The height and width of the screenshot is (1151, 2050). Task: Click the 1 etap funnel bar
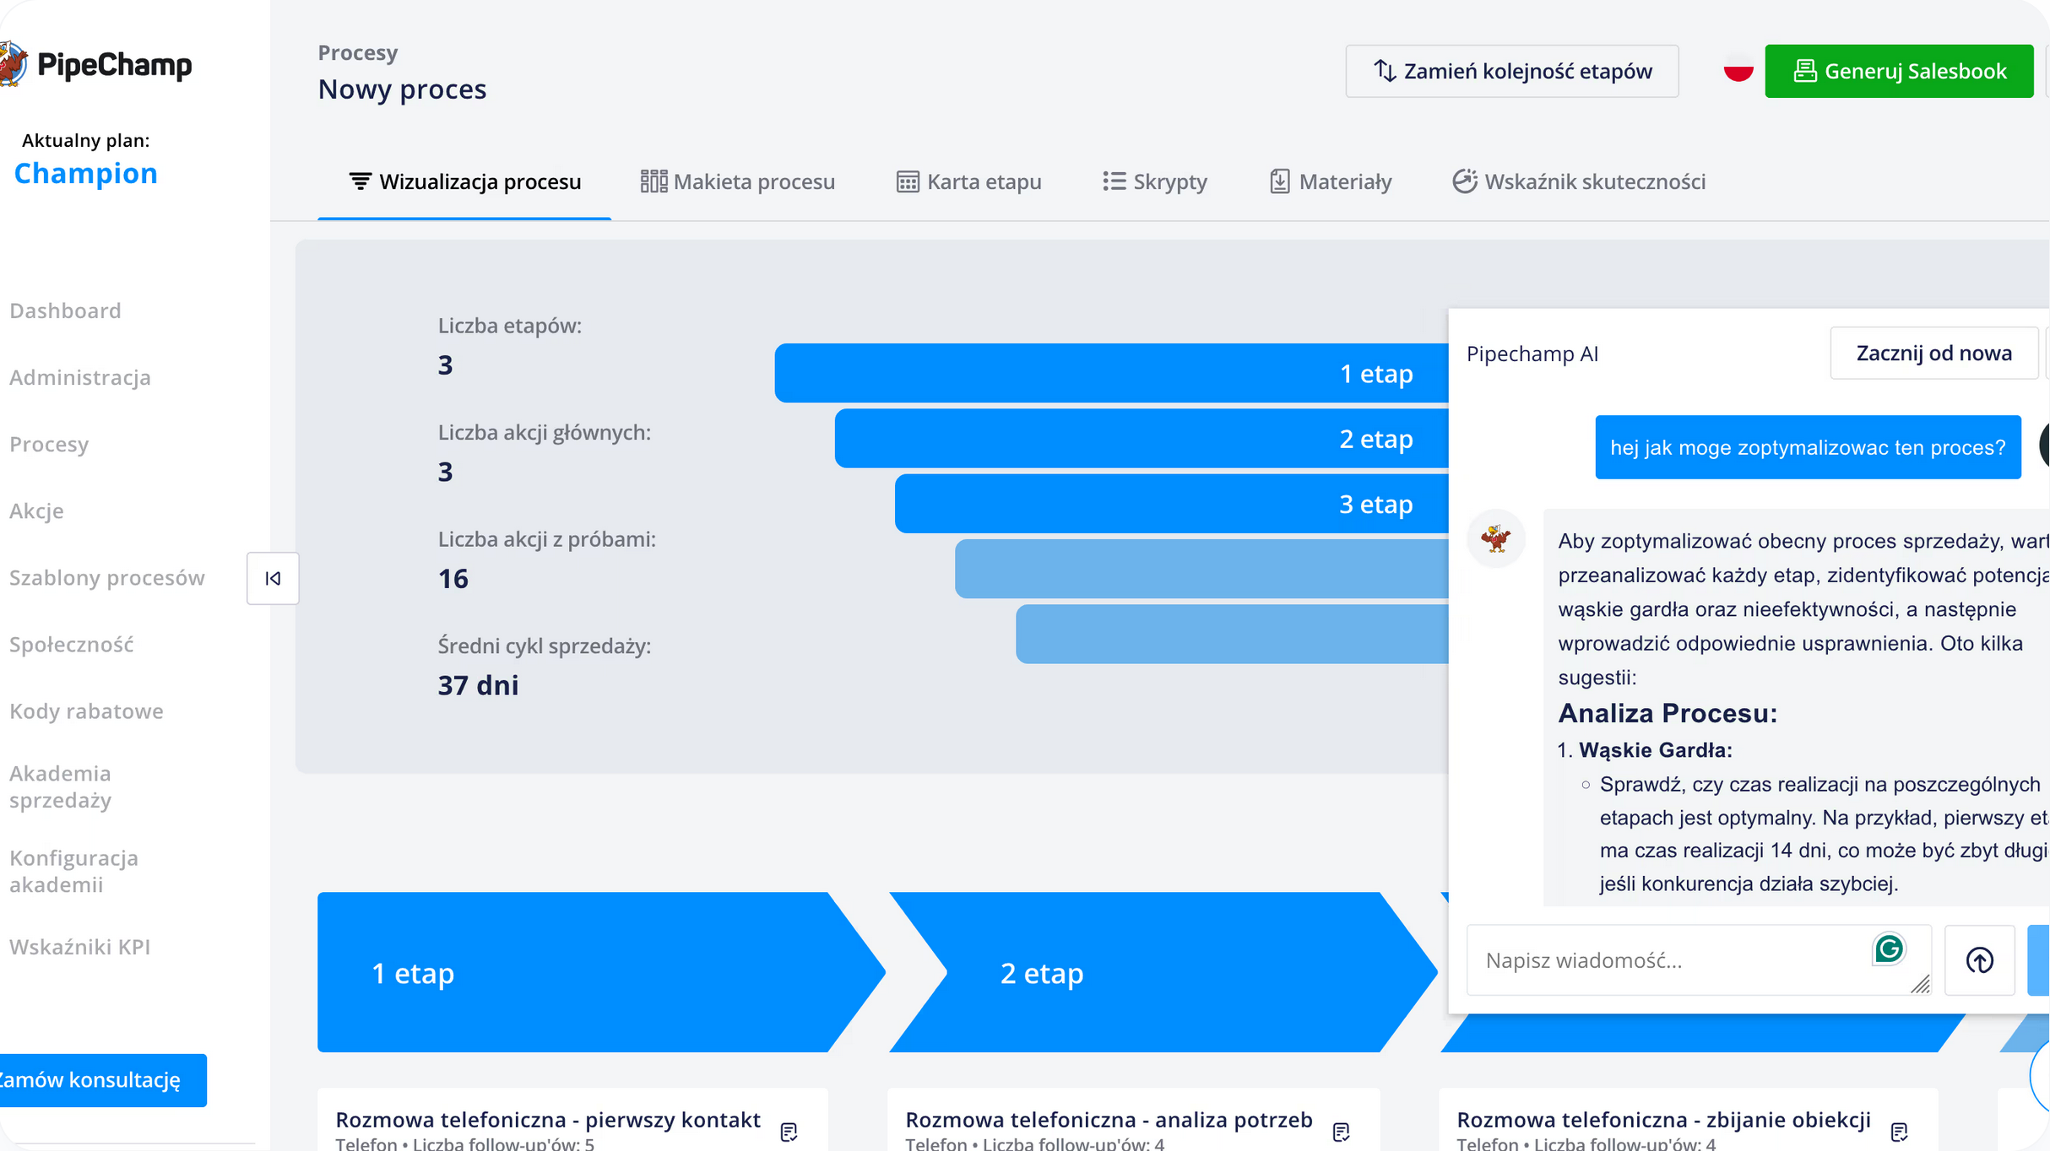[1111, 373]
